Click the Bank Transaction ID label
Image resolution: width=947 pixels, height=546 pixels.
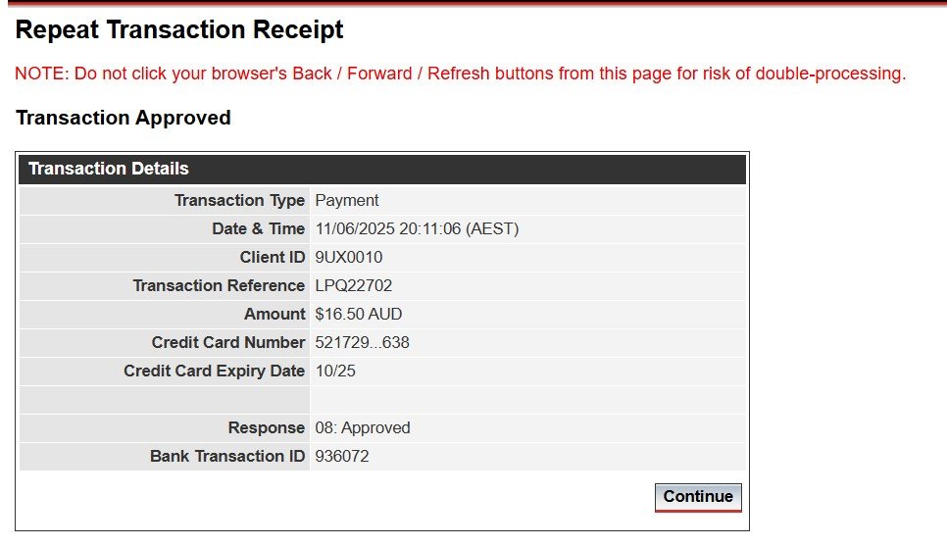click(x=227, y=456)
